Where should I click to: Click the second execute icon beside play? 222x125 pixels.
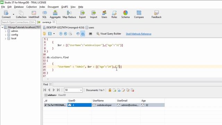[x=66, y=34]
